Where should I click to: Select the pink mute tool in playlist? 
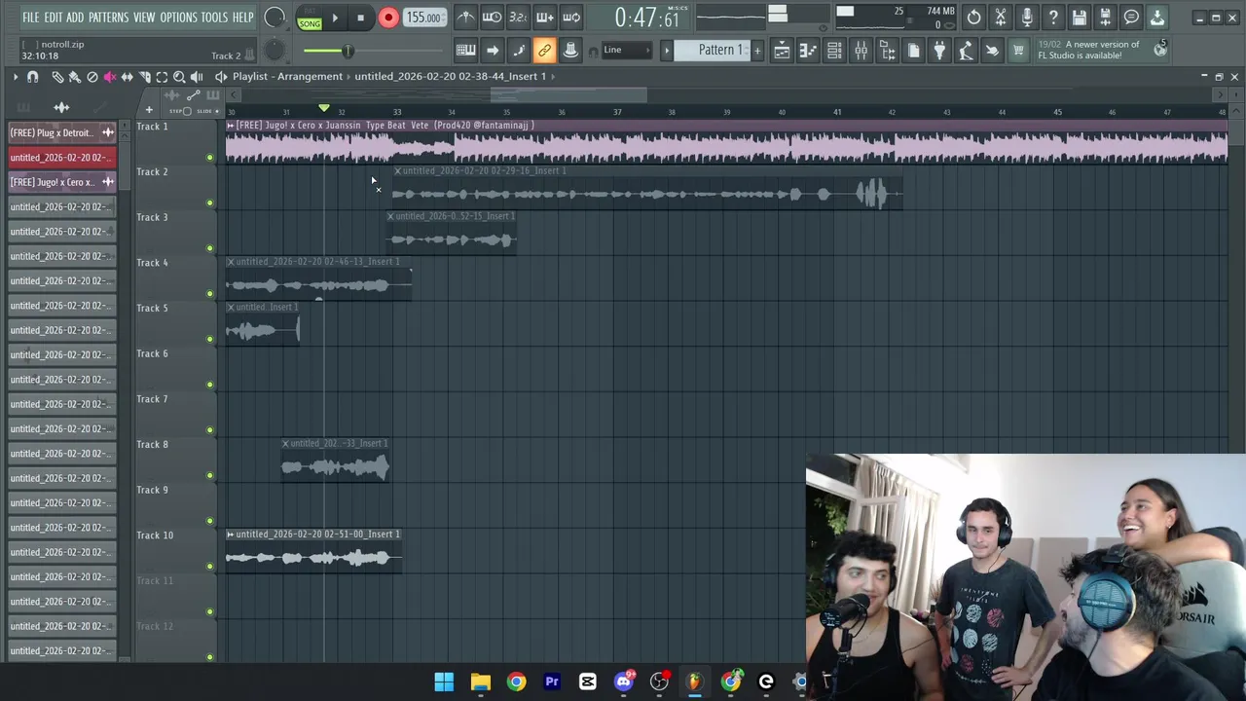[110, 77]
